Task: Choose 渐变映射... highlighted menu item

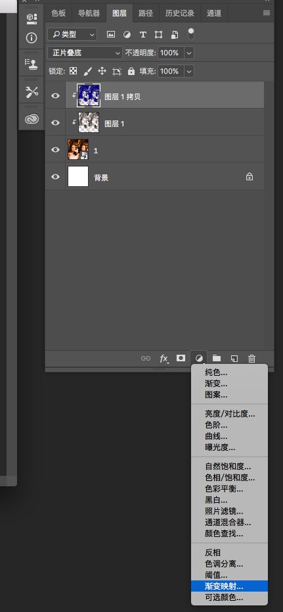Action: (x=229, y=586)
